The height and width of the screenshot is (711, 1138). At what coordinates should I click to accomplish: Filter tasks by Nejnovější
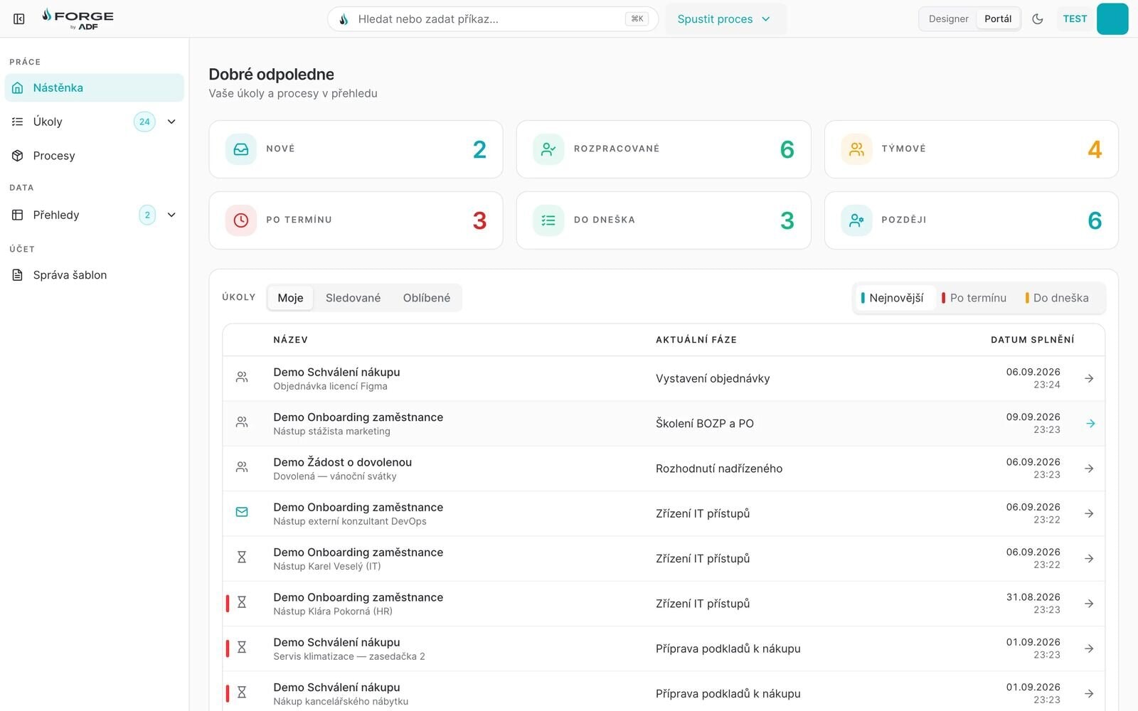pyautogui.click(x=895, y=298)
